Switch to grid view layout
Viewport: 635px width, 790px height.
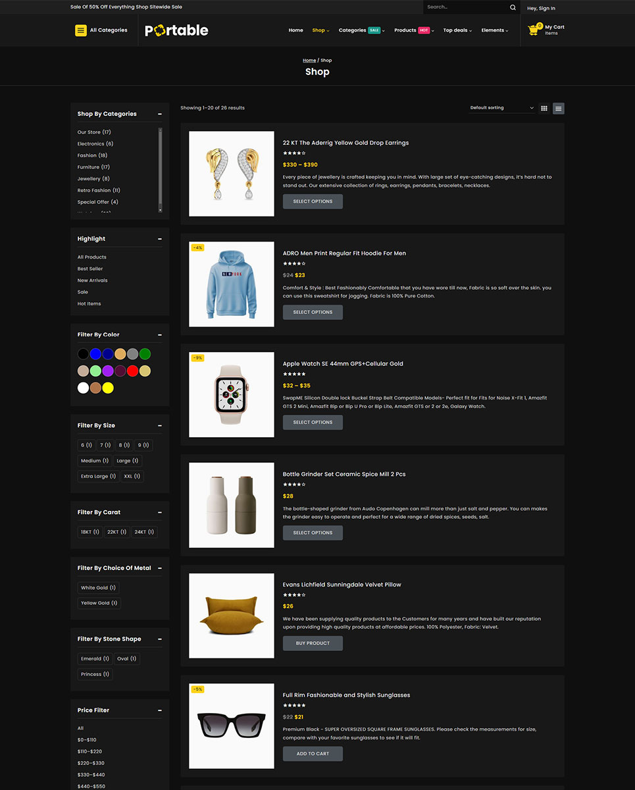(x=544, y=109)
